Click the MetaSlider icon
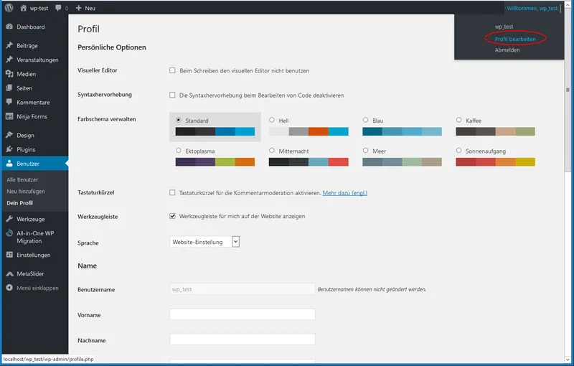Screen dimensions: 574x366 tap(9, 273)
